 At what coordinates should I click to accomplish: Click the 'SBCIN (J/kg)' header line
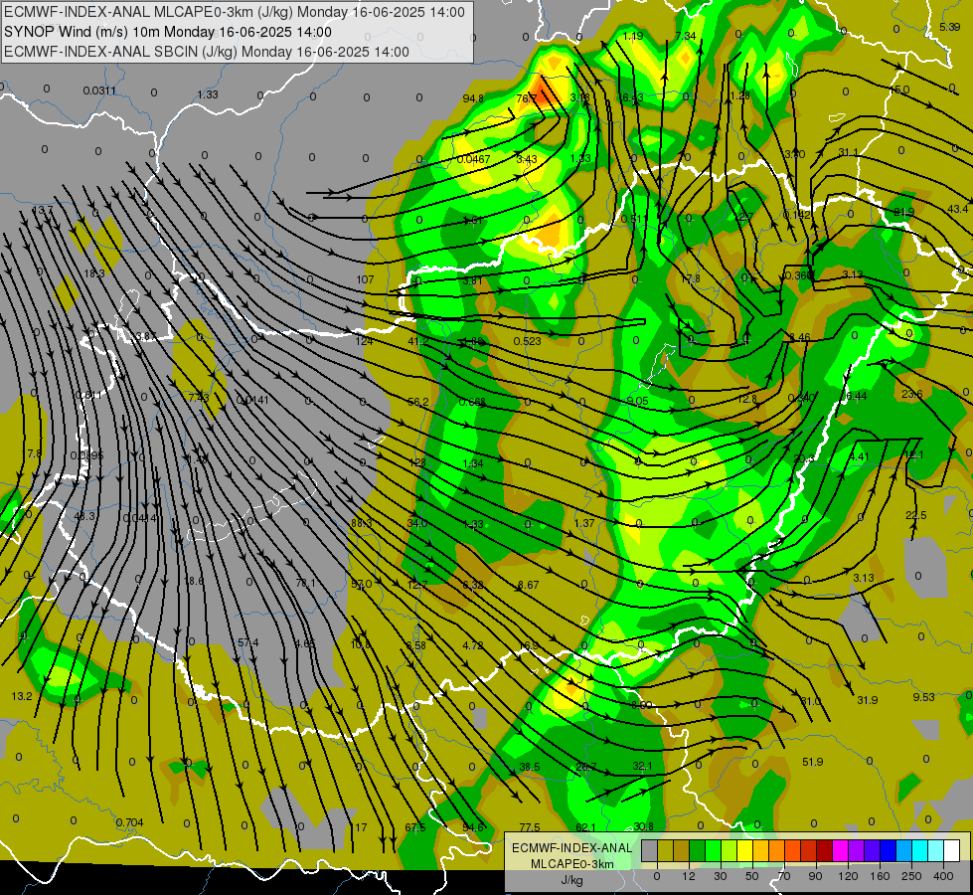click(x=207, y=52)
